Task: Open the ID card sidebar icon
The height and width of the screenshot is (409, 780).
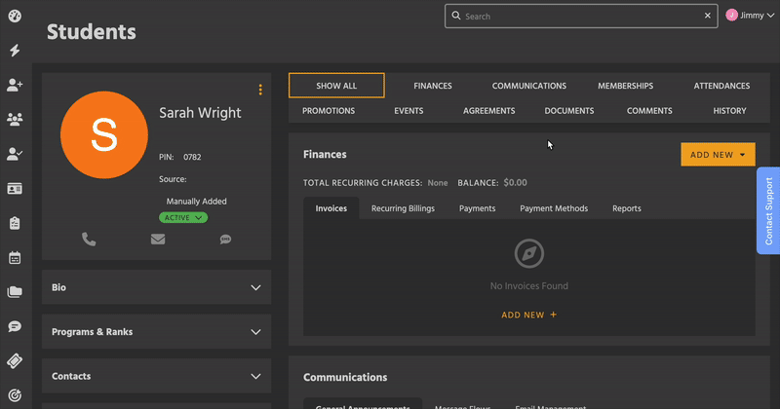Action: coord(15,189)
